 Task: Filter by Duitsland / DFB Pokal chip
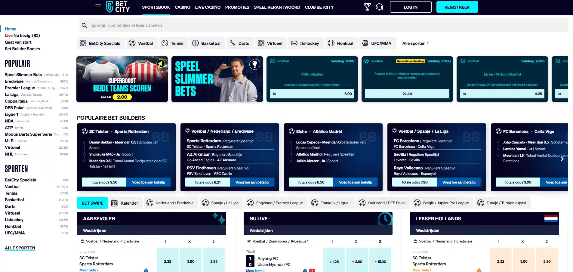(383, 203)
